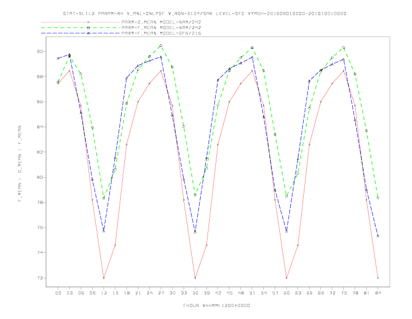Click the blue triangle marker in the GFS/216 legend
Viewport: 412px width, 319px height.
click(88, 33)
